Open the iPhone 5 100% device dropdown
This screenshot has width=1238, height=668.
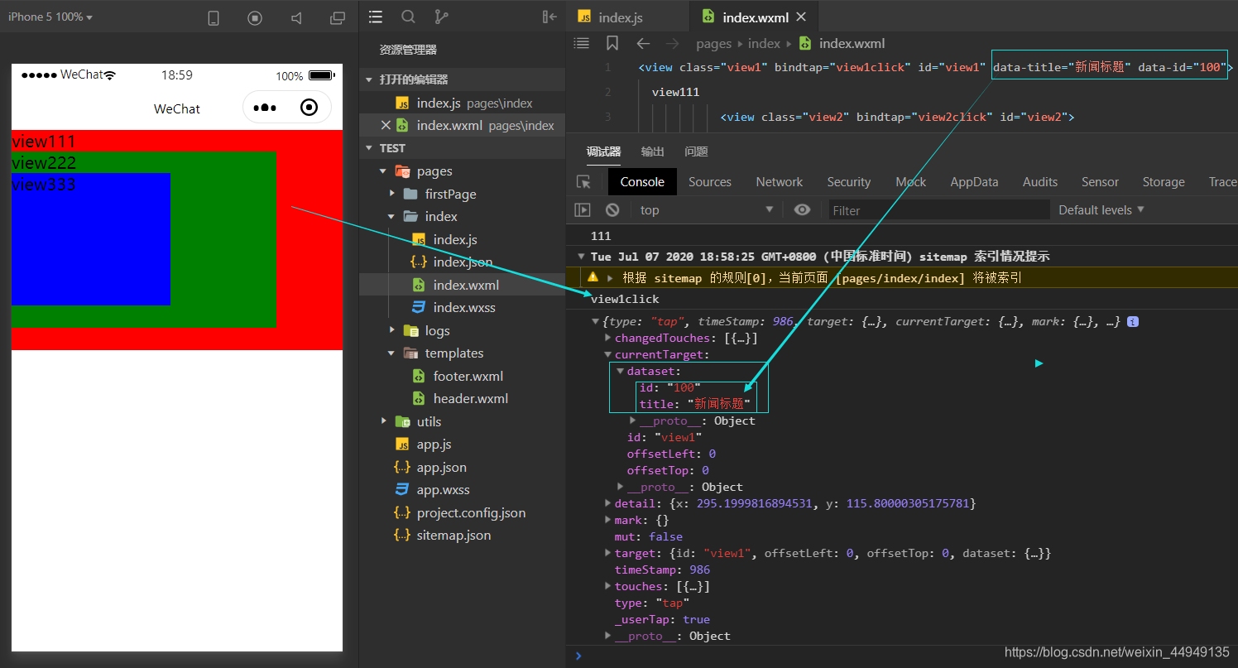coord(50,17)
